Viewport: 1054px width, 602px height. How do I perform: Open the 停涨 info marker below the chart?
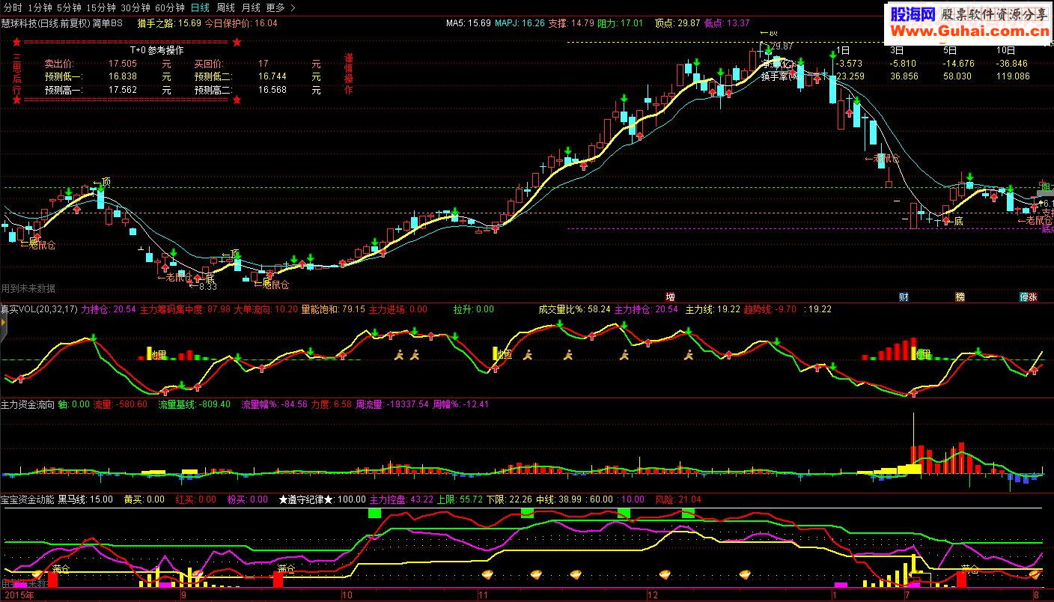point(1029,297)
